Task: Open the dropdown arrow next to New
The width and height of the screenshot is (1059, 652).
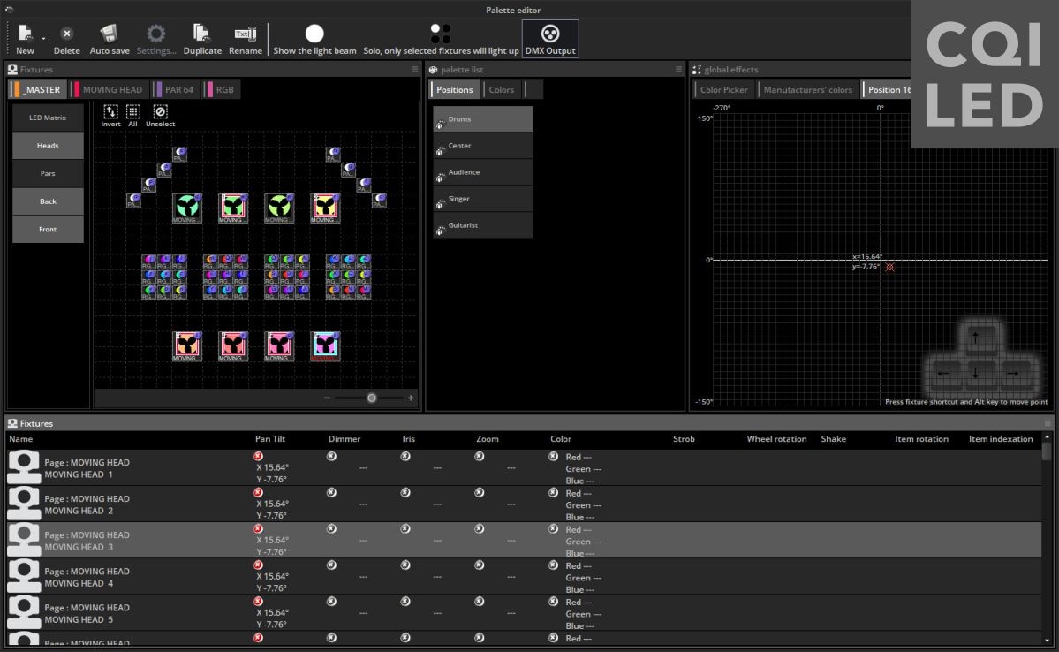Action: (x=43, y=39)
